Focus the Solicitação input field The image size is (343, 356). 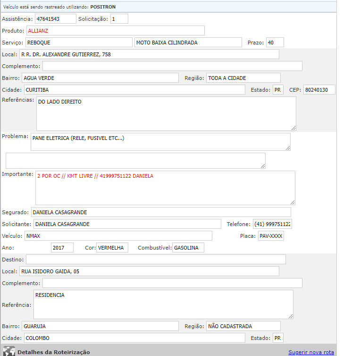tap(119, 19)
